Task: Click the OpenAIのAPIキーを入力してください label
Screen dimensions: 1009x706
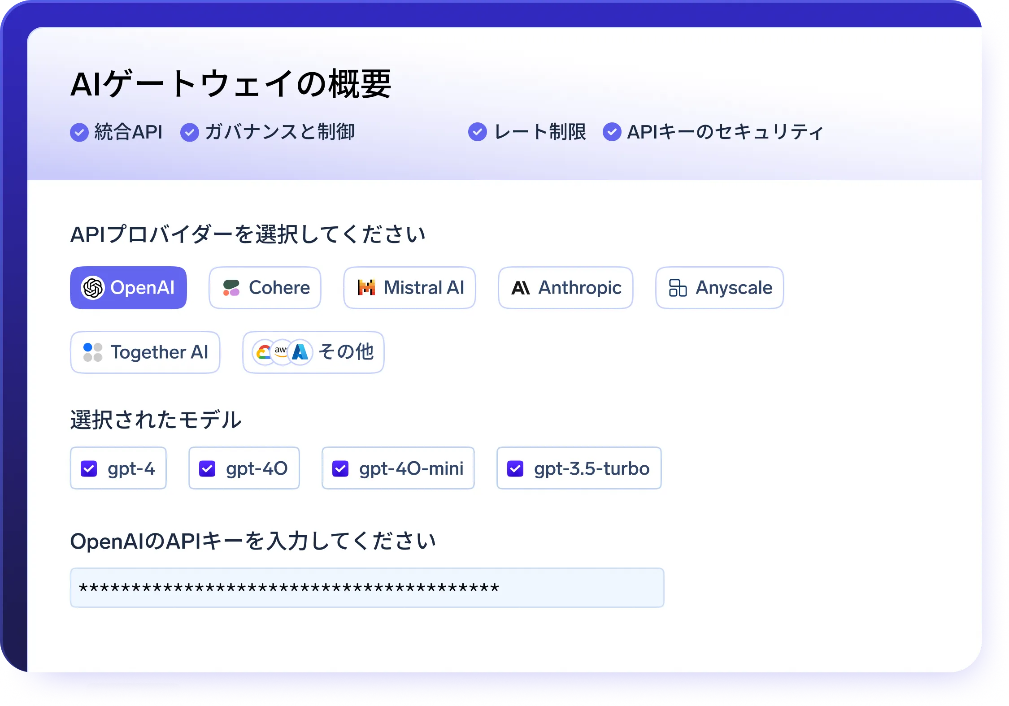Action: [253, 541]
